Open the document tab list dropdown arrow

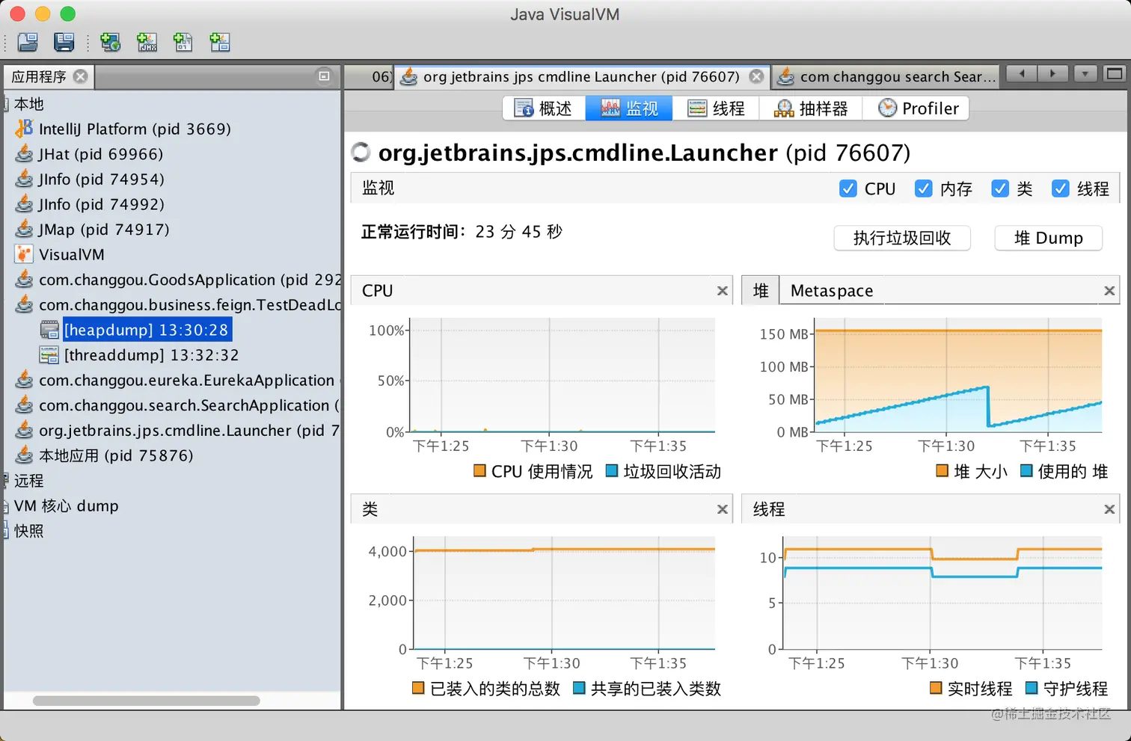tap(1085, 74)
